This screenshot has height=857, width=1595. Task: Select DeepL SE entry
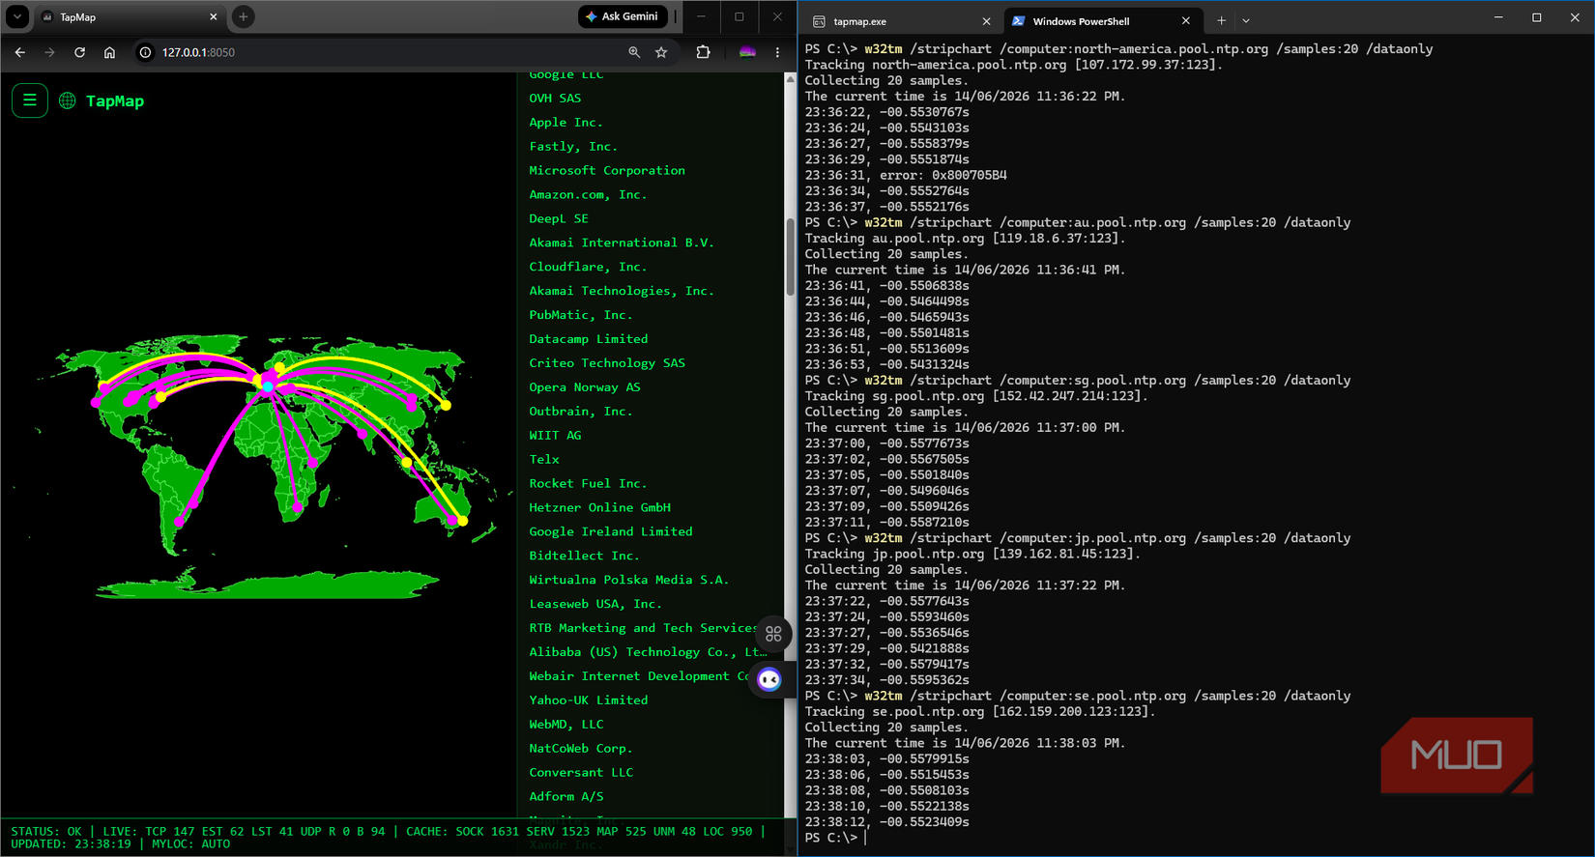click(x=559, y=218)
